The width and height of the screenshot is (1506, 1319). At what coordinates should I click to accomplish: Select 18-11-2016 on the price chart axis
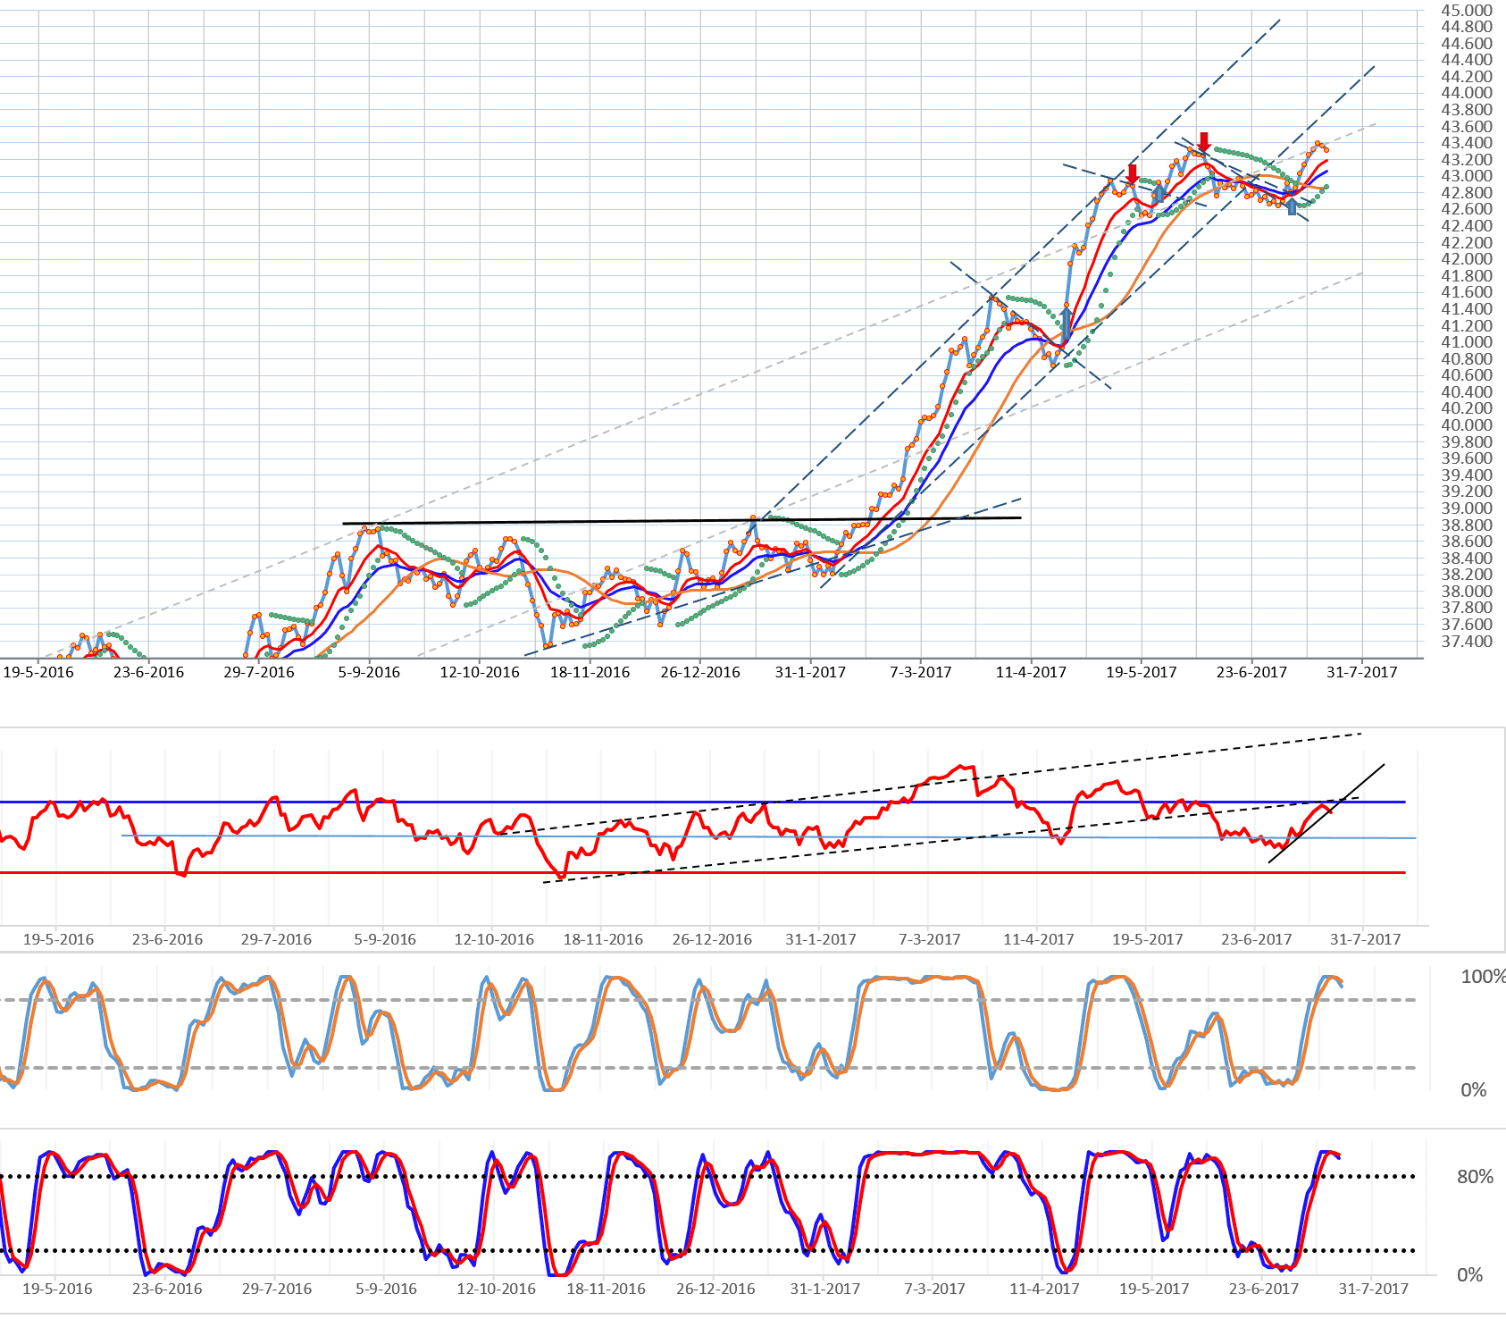590,672
